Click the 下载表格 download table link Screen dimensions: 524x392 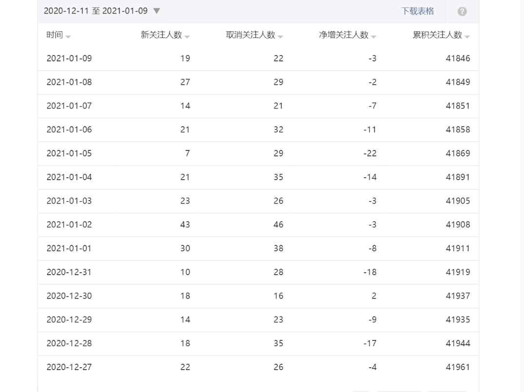(418, 11)
